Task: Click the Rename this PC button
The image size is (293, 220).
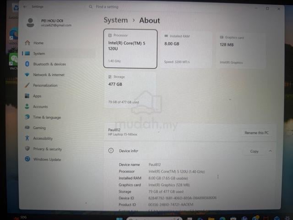Action: click(x=256, y=132)
